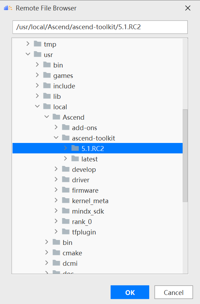The height and width of the screenshot is (304, 200).
Task: Click the app logo in title bar
Action: coord(8,8)
